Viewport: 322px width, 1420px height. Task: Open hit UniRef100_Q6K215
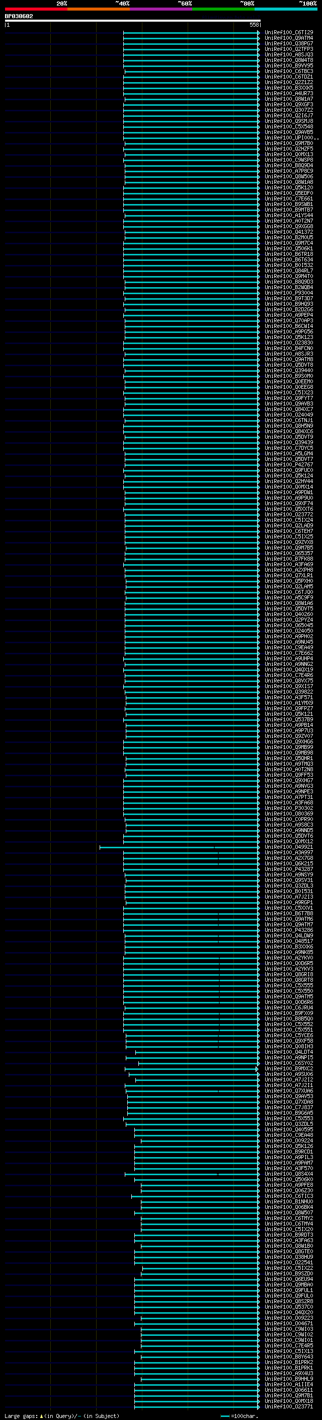[289, 864]
